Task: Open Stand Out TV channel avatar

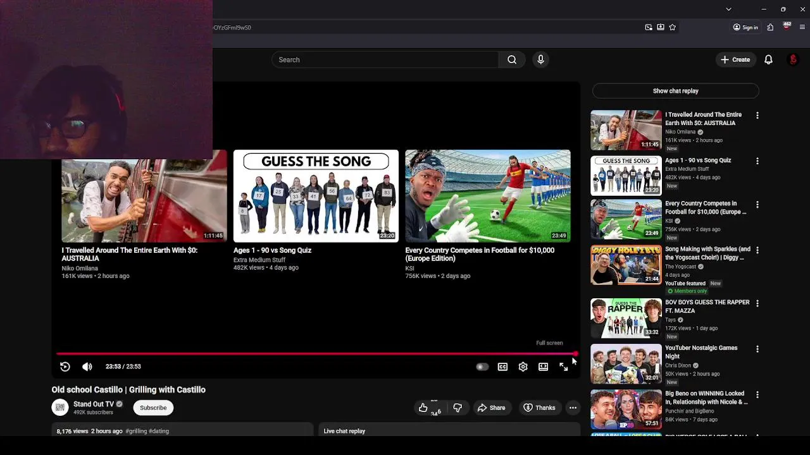Action: pos(60,408)
